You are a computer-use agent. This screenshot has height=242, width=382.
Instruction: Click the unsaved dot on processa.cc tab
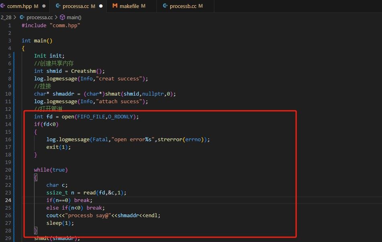(101, 6)
